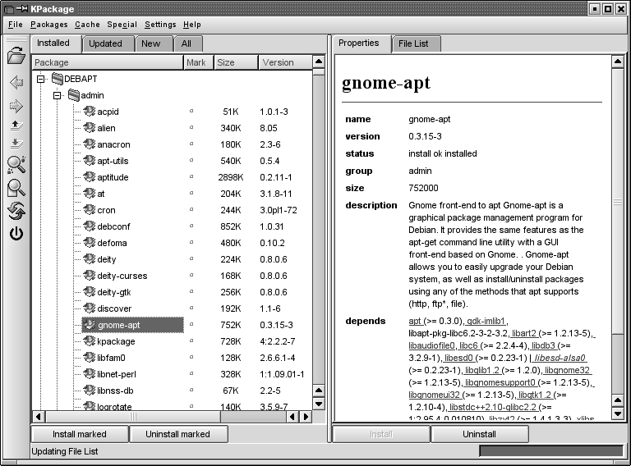Click the debconf package icon
The image size is (631, 466).
[x=89, y=226]
